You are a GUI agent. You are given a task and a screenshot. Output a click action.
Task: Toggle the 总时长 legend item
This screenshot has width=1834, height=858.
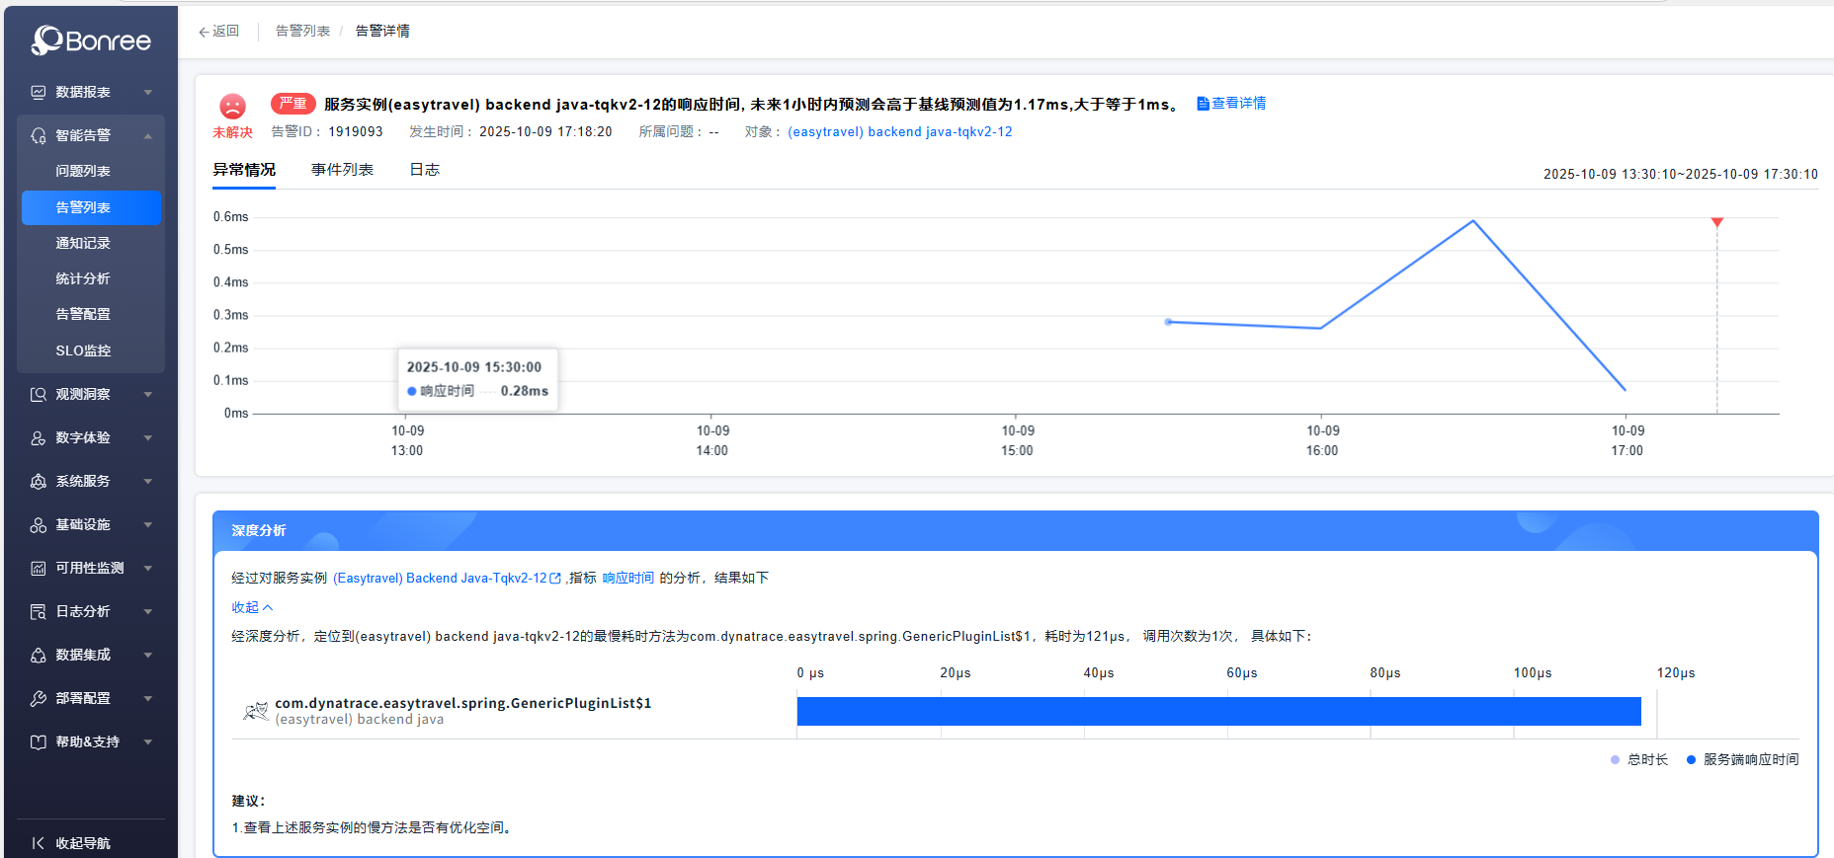[x=1639, y=759]
